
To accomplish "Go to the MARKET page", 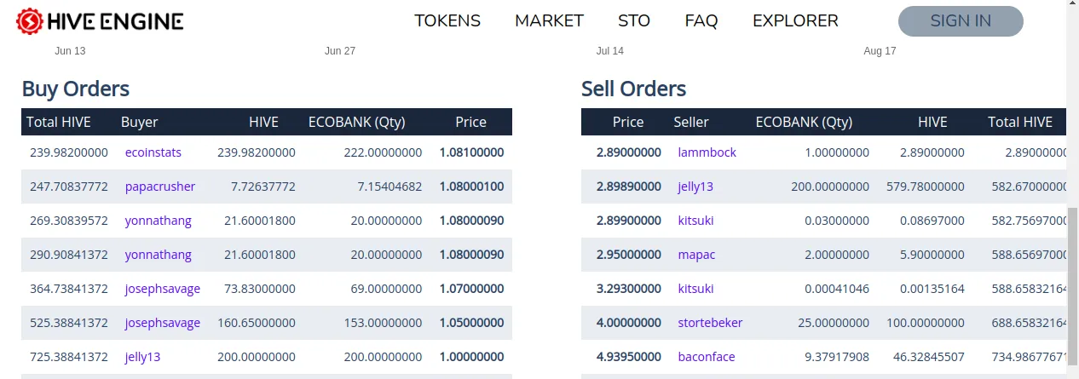I will click(549, 20).
